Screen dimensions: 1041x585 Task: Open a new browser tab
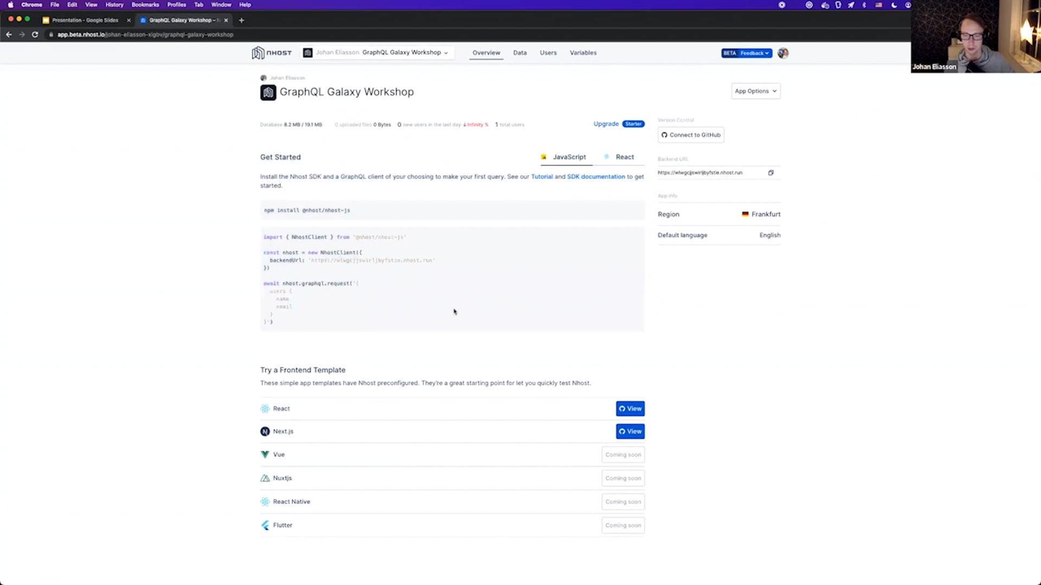[x=241, y=20]
